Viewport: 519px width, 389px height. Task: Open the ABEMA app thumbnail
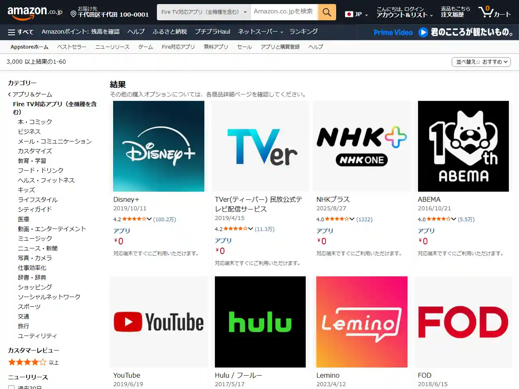(x=463, y=146)
